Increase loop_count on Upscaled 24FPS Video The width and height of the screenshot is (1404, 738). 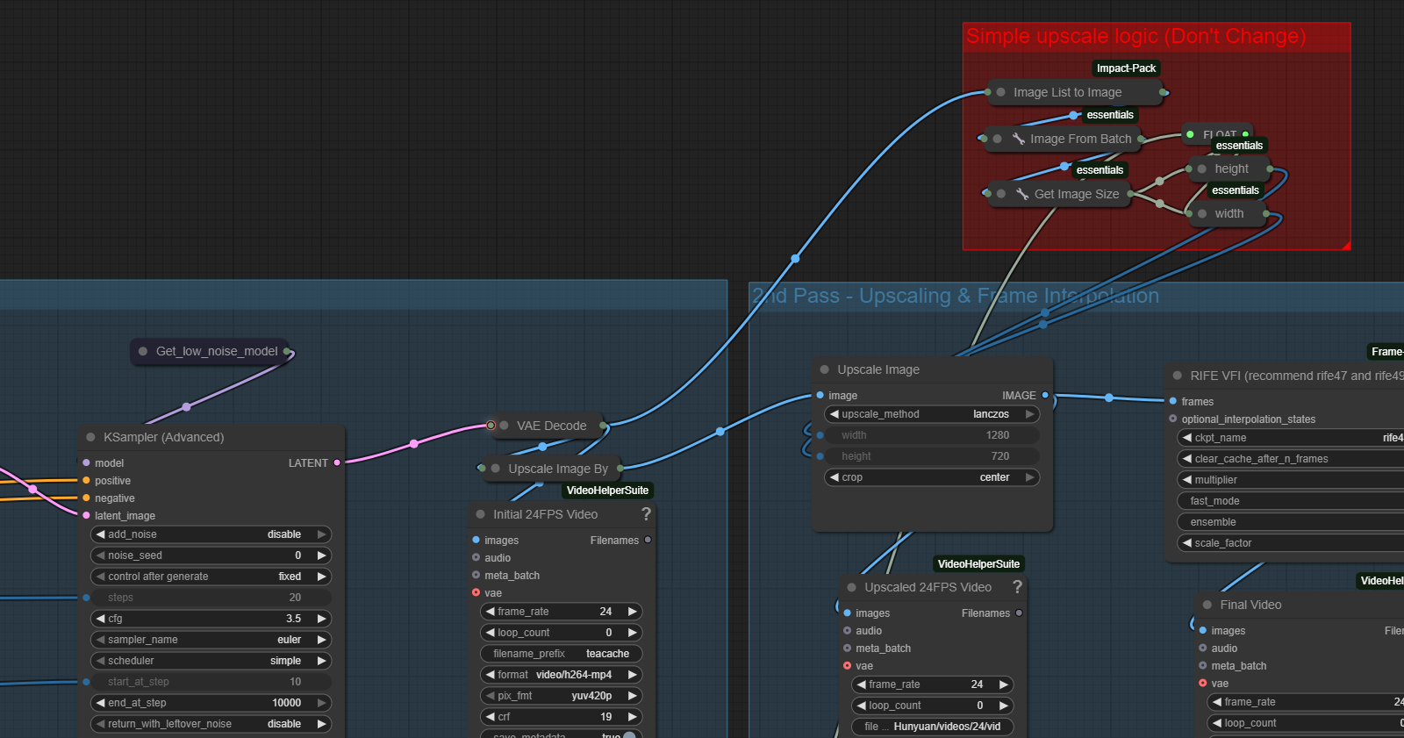point(1004,706)
